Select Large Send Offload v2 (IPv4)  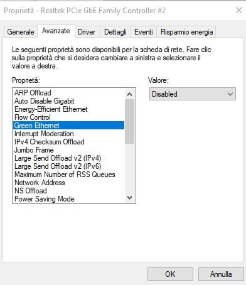(x=69, y=158)
